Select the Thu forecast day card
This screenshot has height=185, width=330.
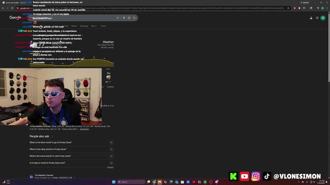tap(108, 77)
